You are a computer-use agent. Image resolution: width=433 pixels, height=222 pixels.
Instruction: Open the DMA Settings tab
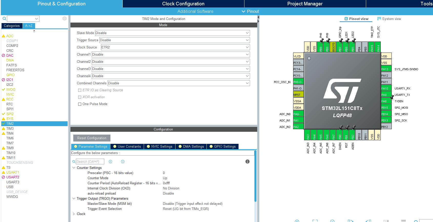click(191, 146)
